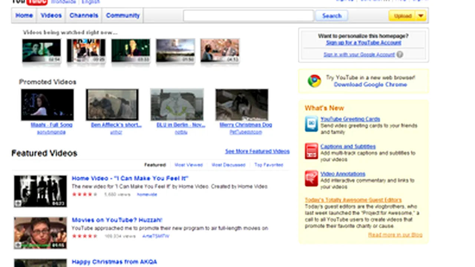Open the Video Annotations link
The image size is (475, 267).
[x=343, y=174]
